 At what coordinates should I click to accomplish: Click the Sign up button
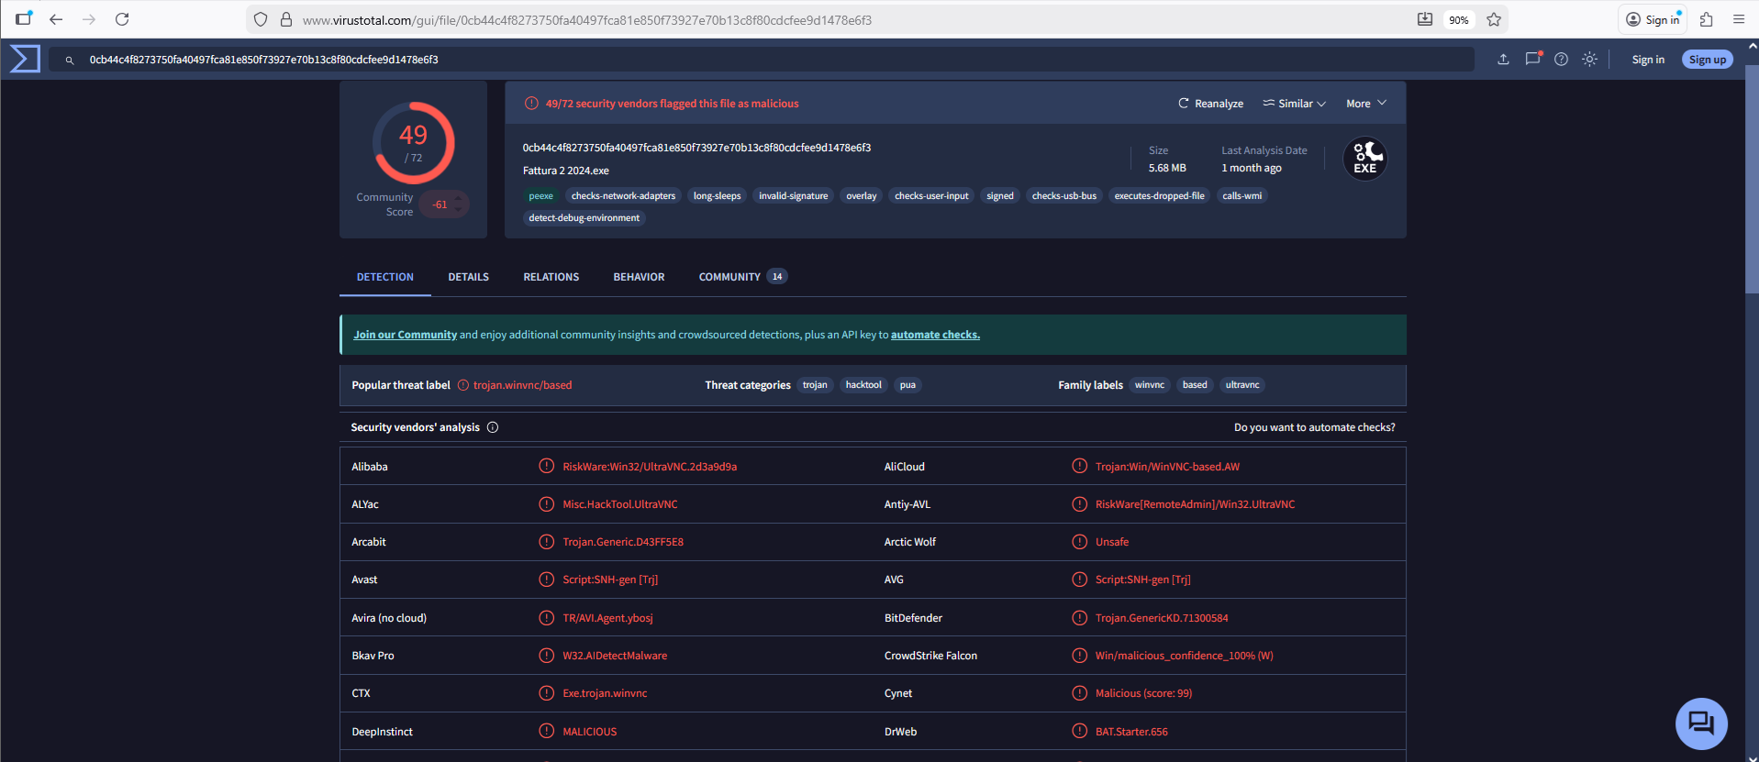[x=1707, y=60]
